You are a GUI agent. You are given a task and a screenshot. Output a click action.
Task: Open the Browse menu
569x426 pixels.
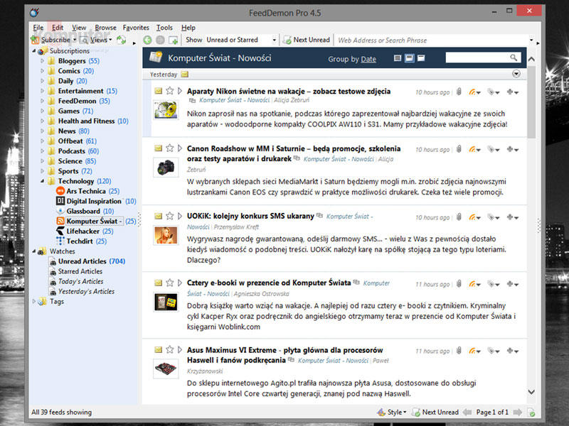click(x=105, y=28)
